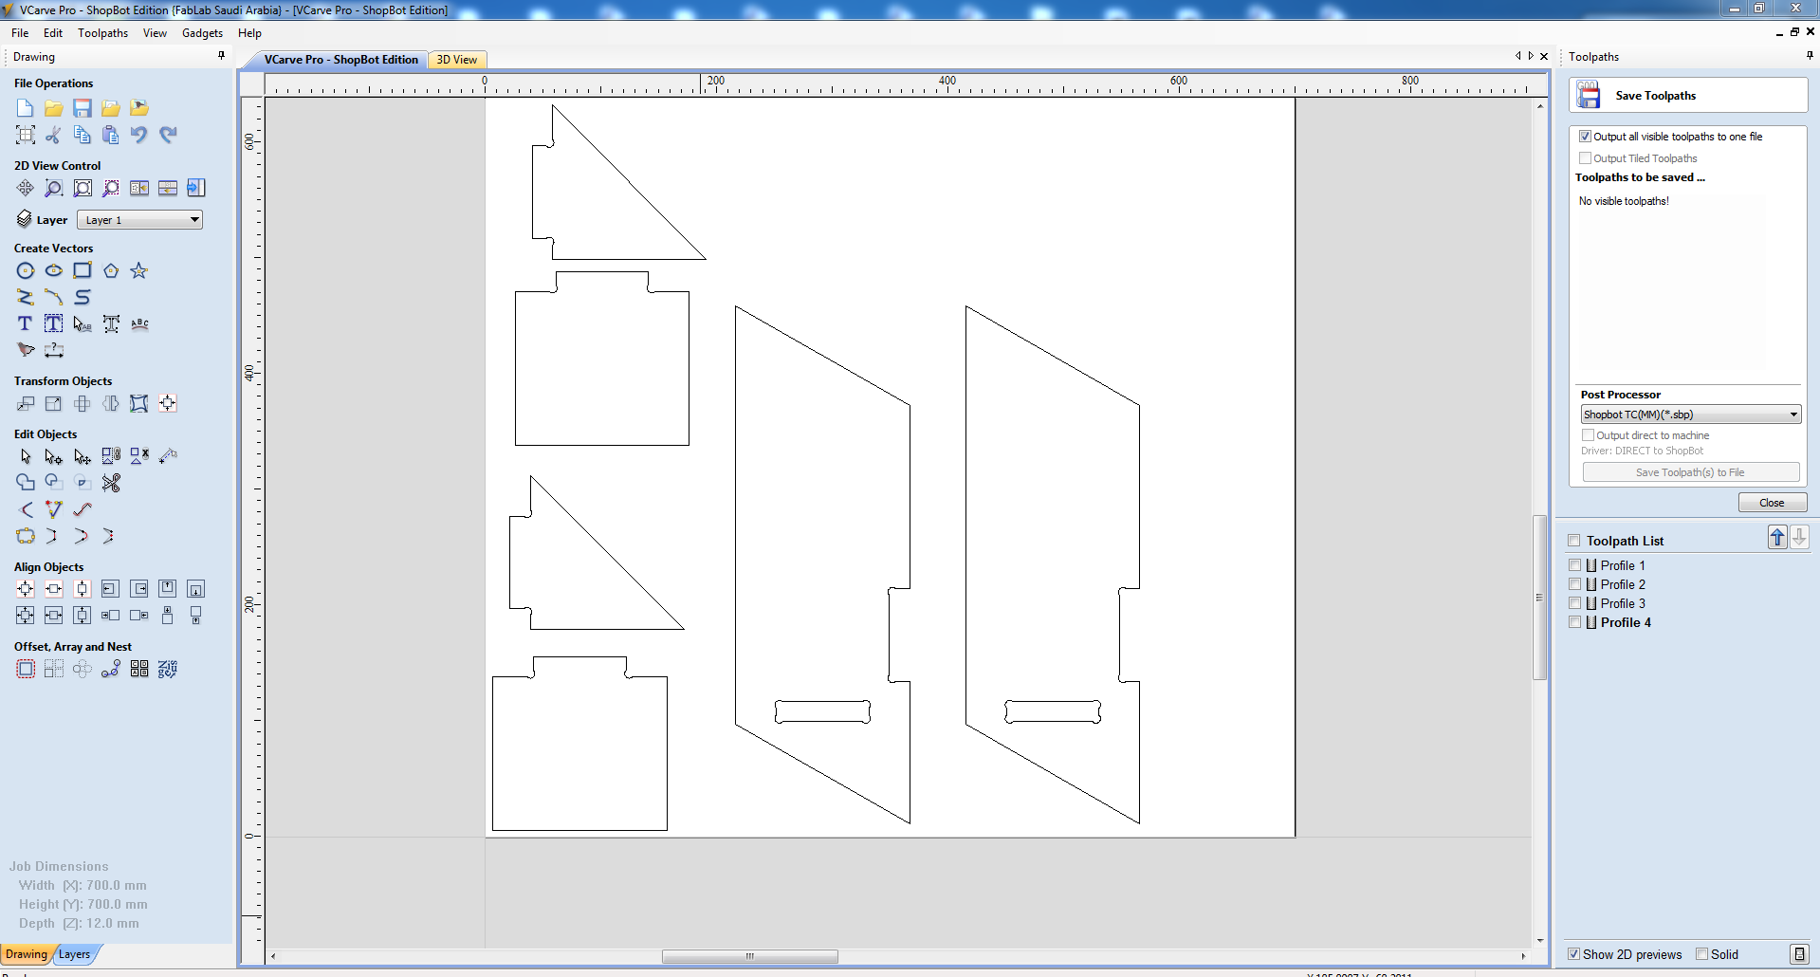
Task: Select the Draw Text tool
Action: coord(26,324)
